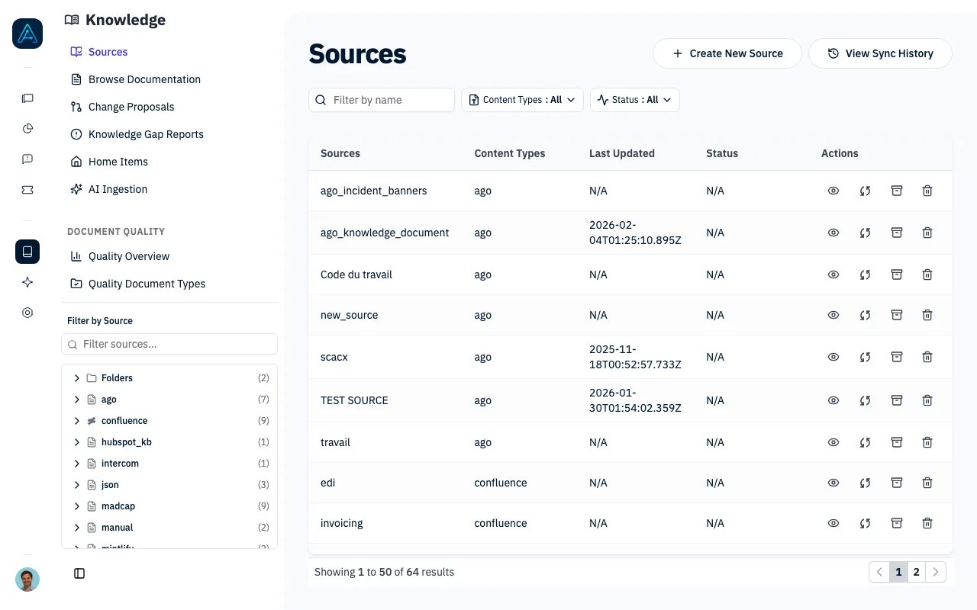This screenshot has width=977, height=610.
Task: Go to next results page arrow
Action: coord(936,572)
